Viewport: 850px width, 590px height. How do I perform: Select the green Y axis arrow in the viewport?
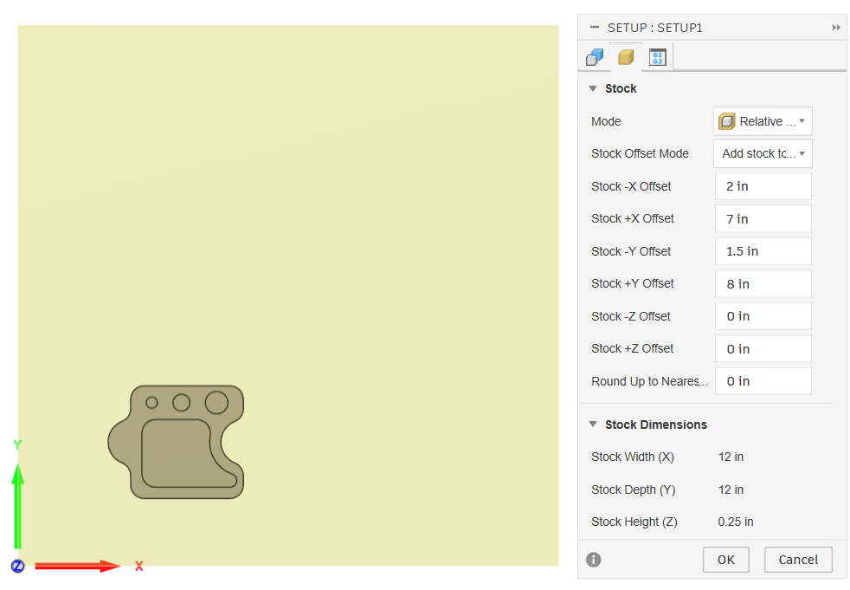click(x=18, y=506)
